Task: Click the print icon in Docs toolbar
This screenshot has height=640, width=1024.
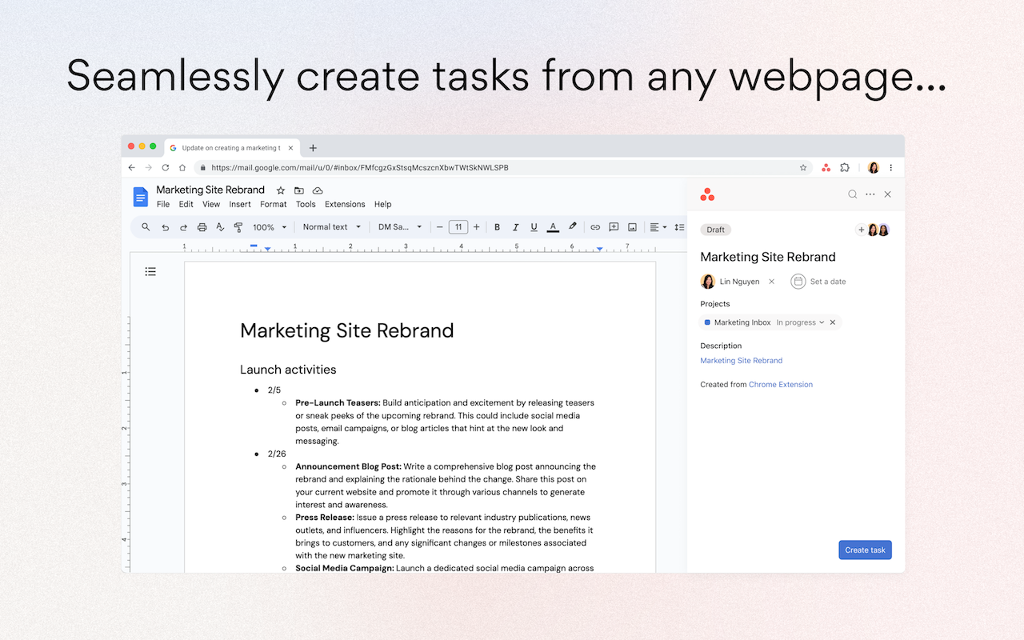Action: pos(202,227)
